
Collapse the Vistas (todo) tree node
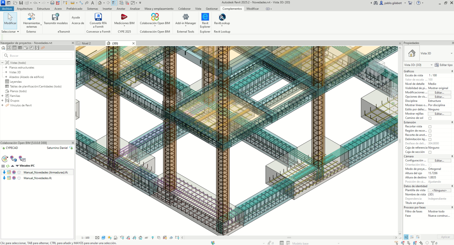3,63
